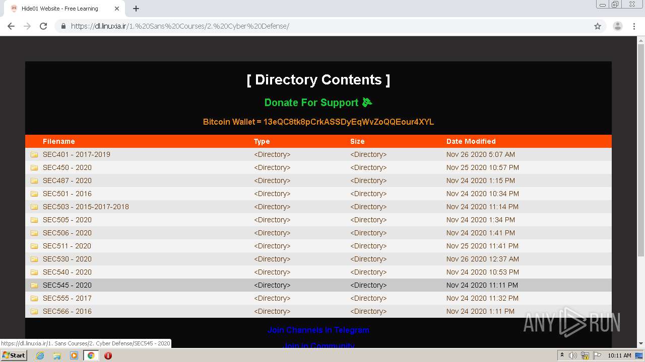Open the SEC501 - 2016 directory link
The image size is (645, 362).
coord(67,194)
